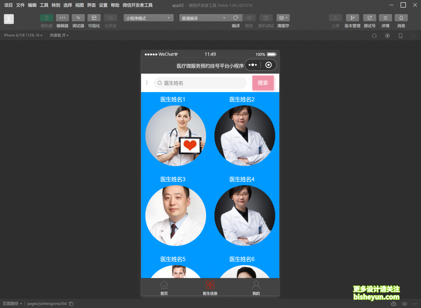Click the compile (编译) refresh icon
The width and height of the screenshot is (421, 308).
236,18
